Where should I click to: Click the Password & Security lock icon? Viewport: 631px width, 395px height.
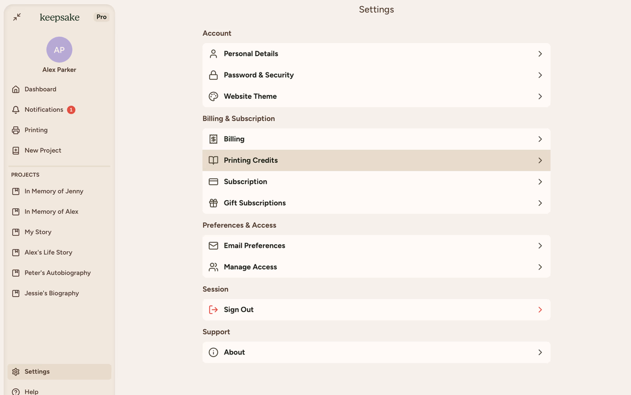[x=213, y=75]
